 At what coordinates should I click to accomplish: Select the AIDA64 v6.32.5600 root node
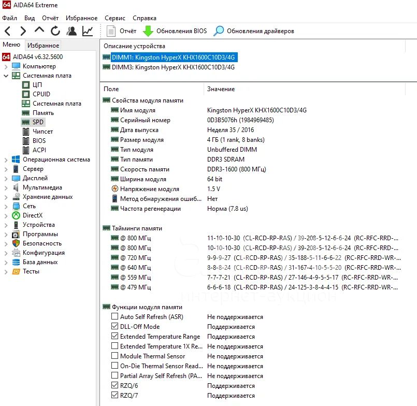(x=33, y=56)
